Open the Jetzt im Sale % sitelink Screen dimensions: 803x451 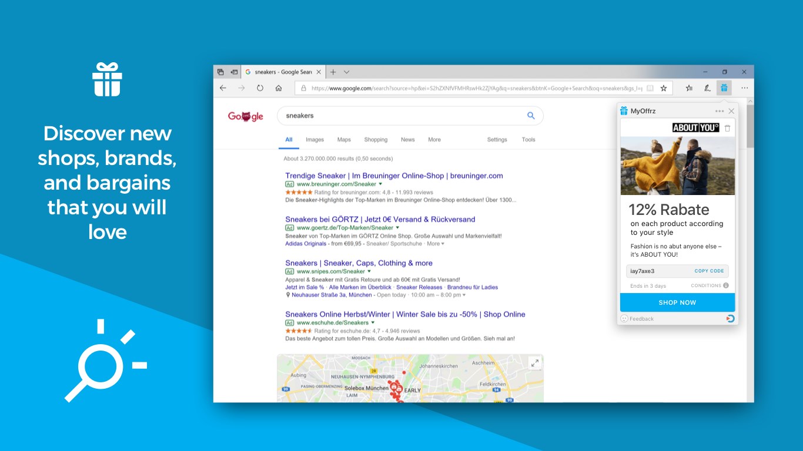tap(305, 287)
